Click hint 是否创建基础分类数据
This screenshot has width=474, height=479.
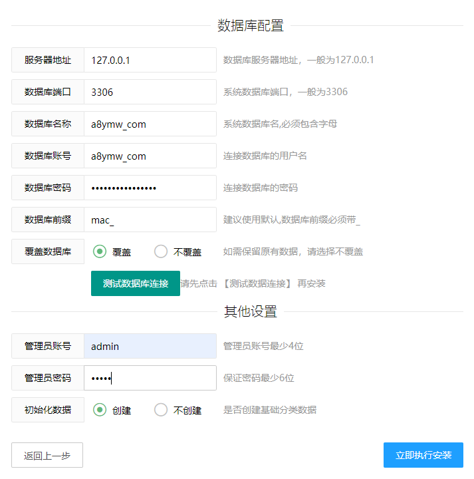point(270,410)
